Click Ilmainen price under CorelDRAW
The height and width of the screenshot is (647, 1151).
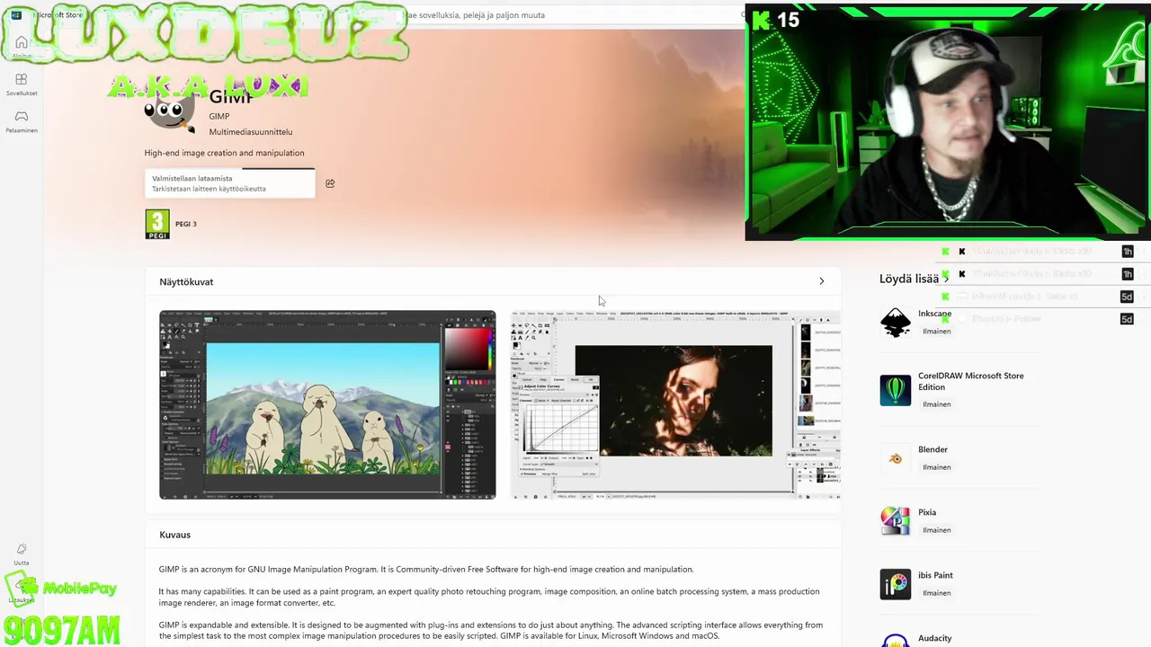pos(936,404)
